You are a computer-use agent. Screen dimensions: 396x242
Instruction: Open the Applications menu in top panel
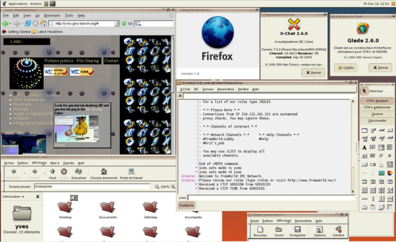tap(18, 4)
